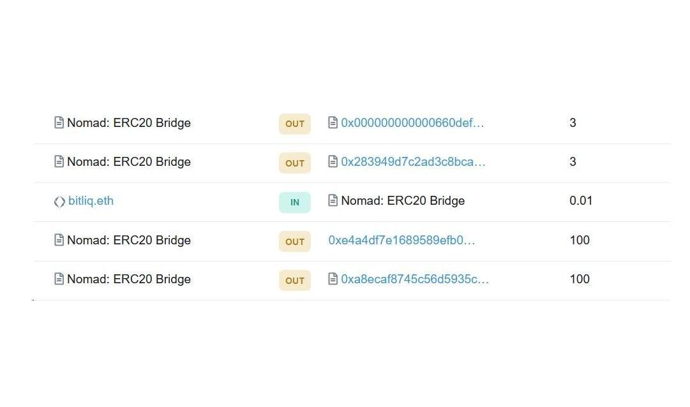
Task: Click contract icon in last Nomad sender row
Action: tap(59, 279)
